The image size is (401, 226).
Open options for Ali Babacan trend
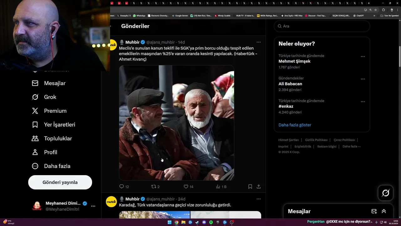pyautogui.click(x=363, y=79)
